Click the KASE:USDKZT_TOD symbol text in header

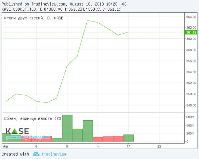[18, 9]
